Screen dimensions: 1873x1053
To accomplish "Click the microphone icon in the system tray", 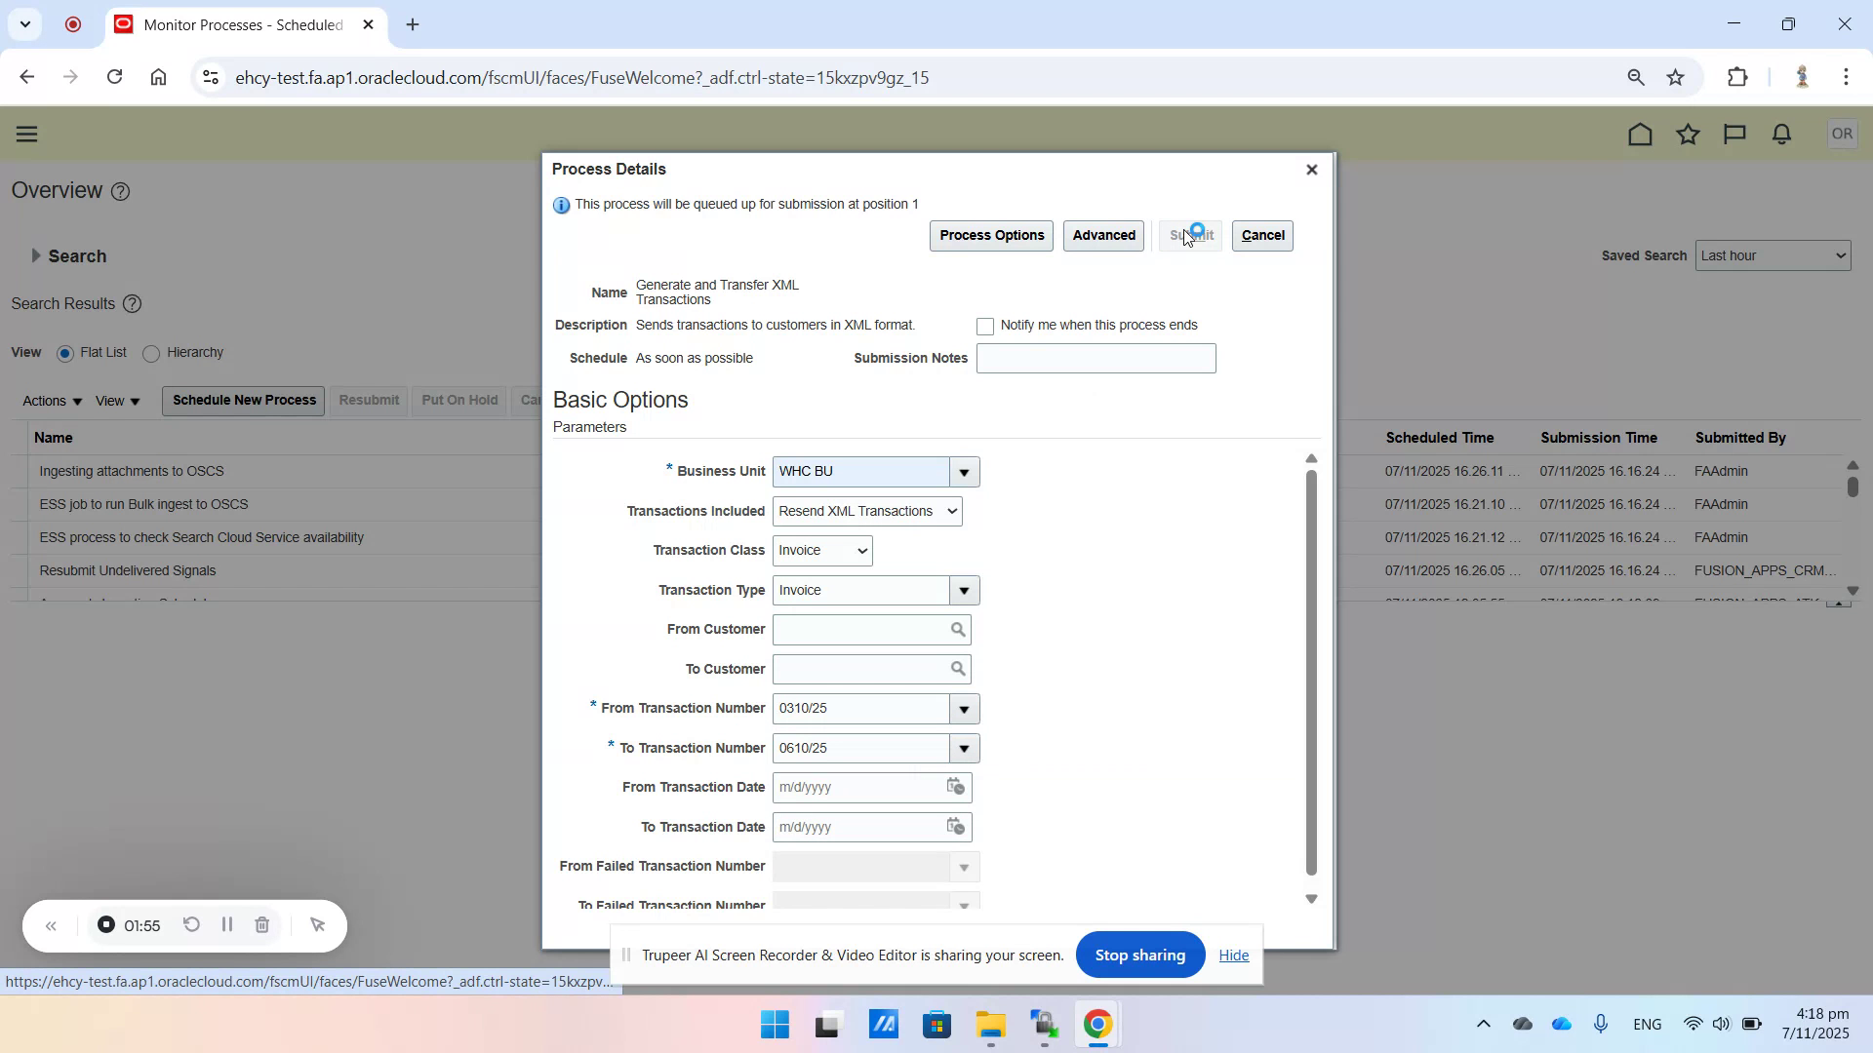I will tap(1600, 1024).
